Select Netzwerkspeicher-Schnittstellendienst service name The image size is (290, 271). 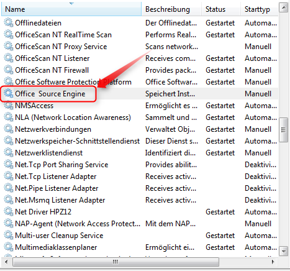click(x=78, y=141)
